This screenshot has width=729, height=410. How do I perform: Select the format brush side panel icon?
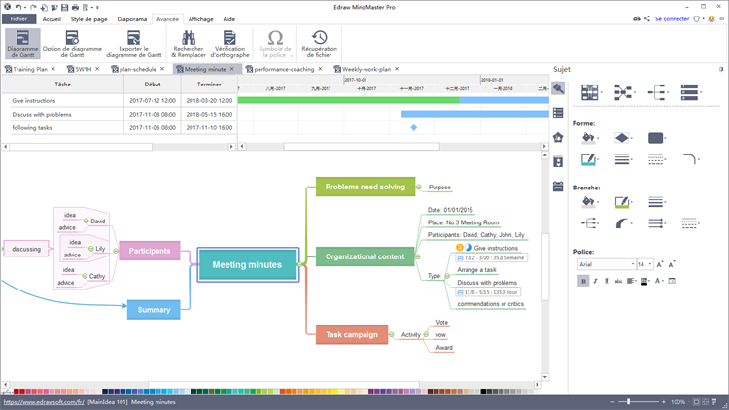558,88
